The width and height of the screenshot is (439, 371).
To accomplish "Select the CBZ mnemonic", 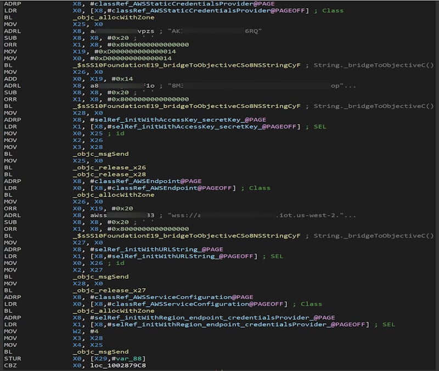I will click(10, 366).
